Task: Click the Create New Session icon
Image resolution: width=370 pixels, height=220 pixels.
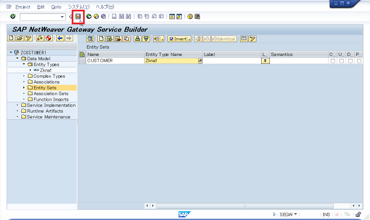Action: (x=172, y=16)
